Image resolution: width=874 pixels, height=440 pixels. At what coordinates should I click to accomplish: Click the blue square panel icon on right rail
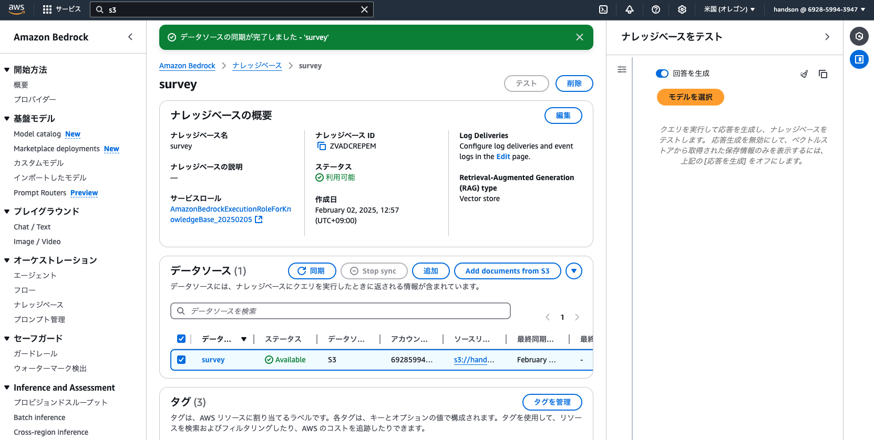859,59
